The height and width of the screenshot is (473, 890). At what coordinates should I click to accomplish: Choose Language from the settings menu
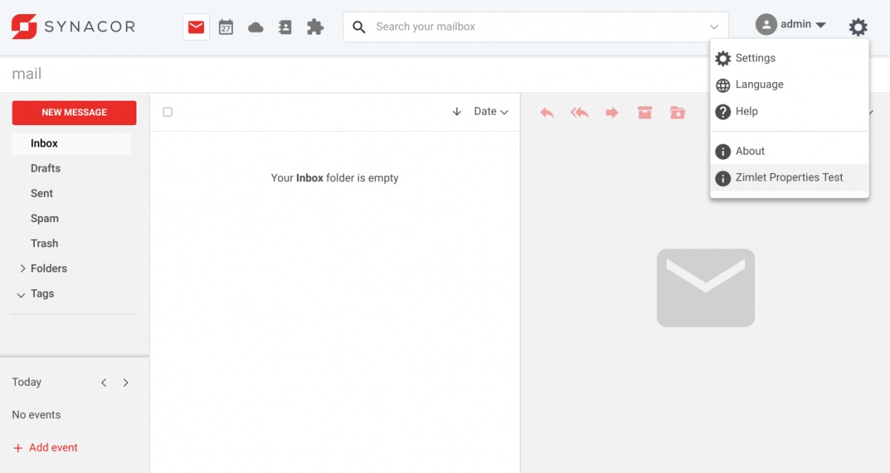coord(759,84)
